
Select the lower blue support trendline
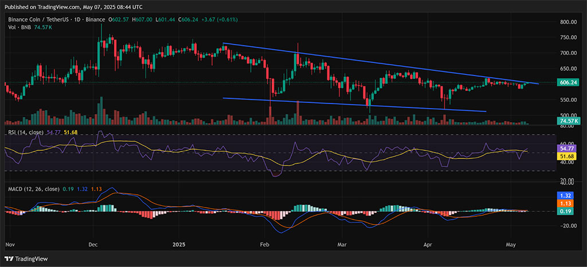(354, 105)
